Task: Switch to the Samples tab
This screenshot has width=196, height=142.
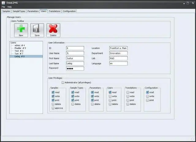Action: tap(6, 11)
